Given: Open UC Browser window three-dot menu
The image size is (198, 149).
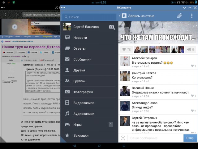Looking at the screenshot, I should pos(3,7).
